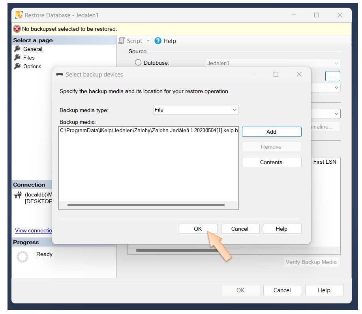Viewport: 362px width, 314px height.
Task: Expand the Jedalen1 database dropdown
Action: pyautogui.click(x=336, y=63)
